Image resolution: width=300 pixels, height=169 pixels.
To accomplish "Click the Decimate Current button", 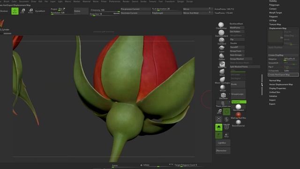I will [x=135, y=13].
